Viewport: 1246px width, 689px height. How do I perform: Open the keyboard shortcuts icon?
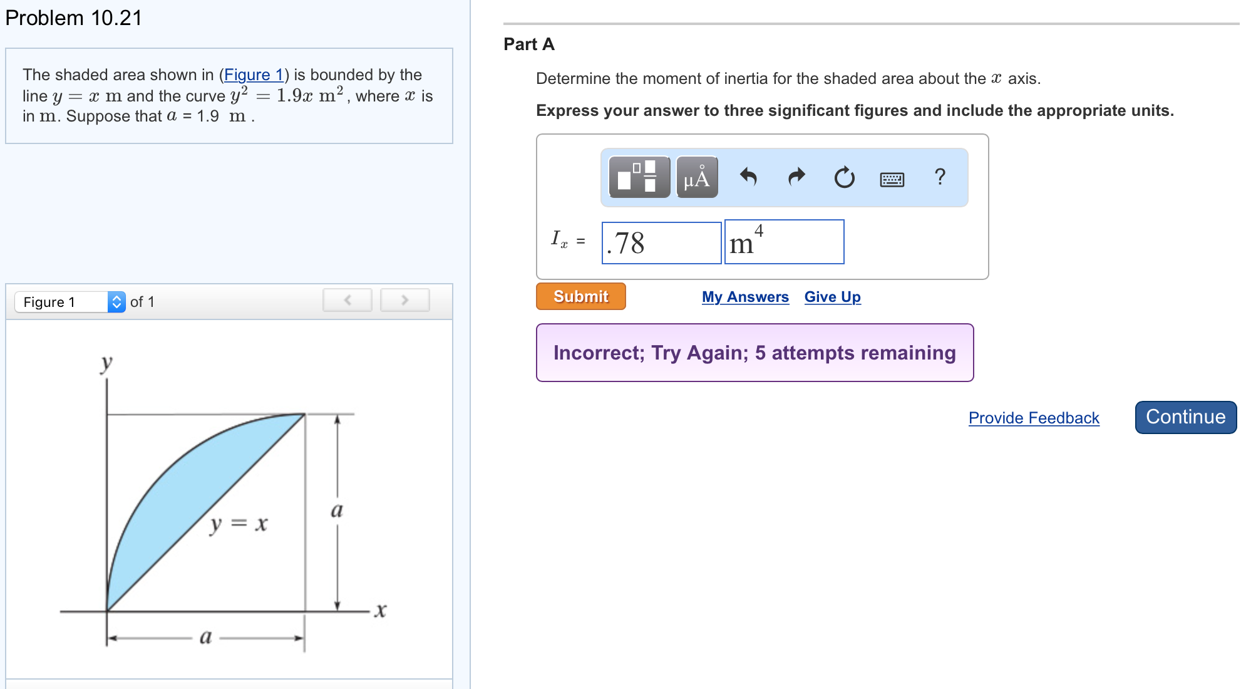(x=892, y=179)
